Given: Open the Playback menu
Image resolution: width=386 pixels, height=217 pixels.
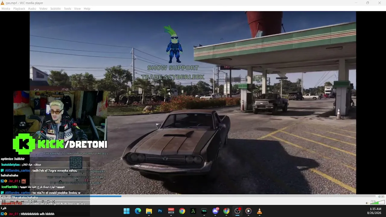Looking at the screenshot, I should pos(19,8).
